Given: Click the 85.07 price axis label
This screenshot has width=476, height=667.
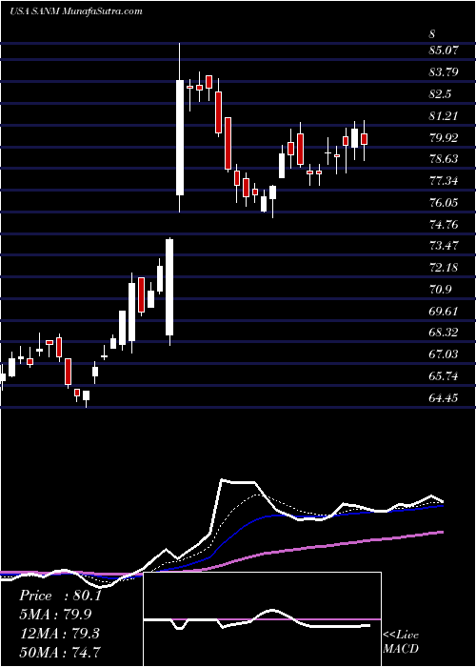Looking at the screenshot, I should coord(445,51).
